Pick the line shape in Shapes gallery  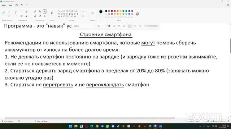(59, 11)
